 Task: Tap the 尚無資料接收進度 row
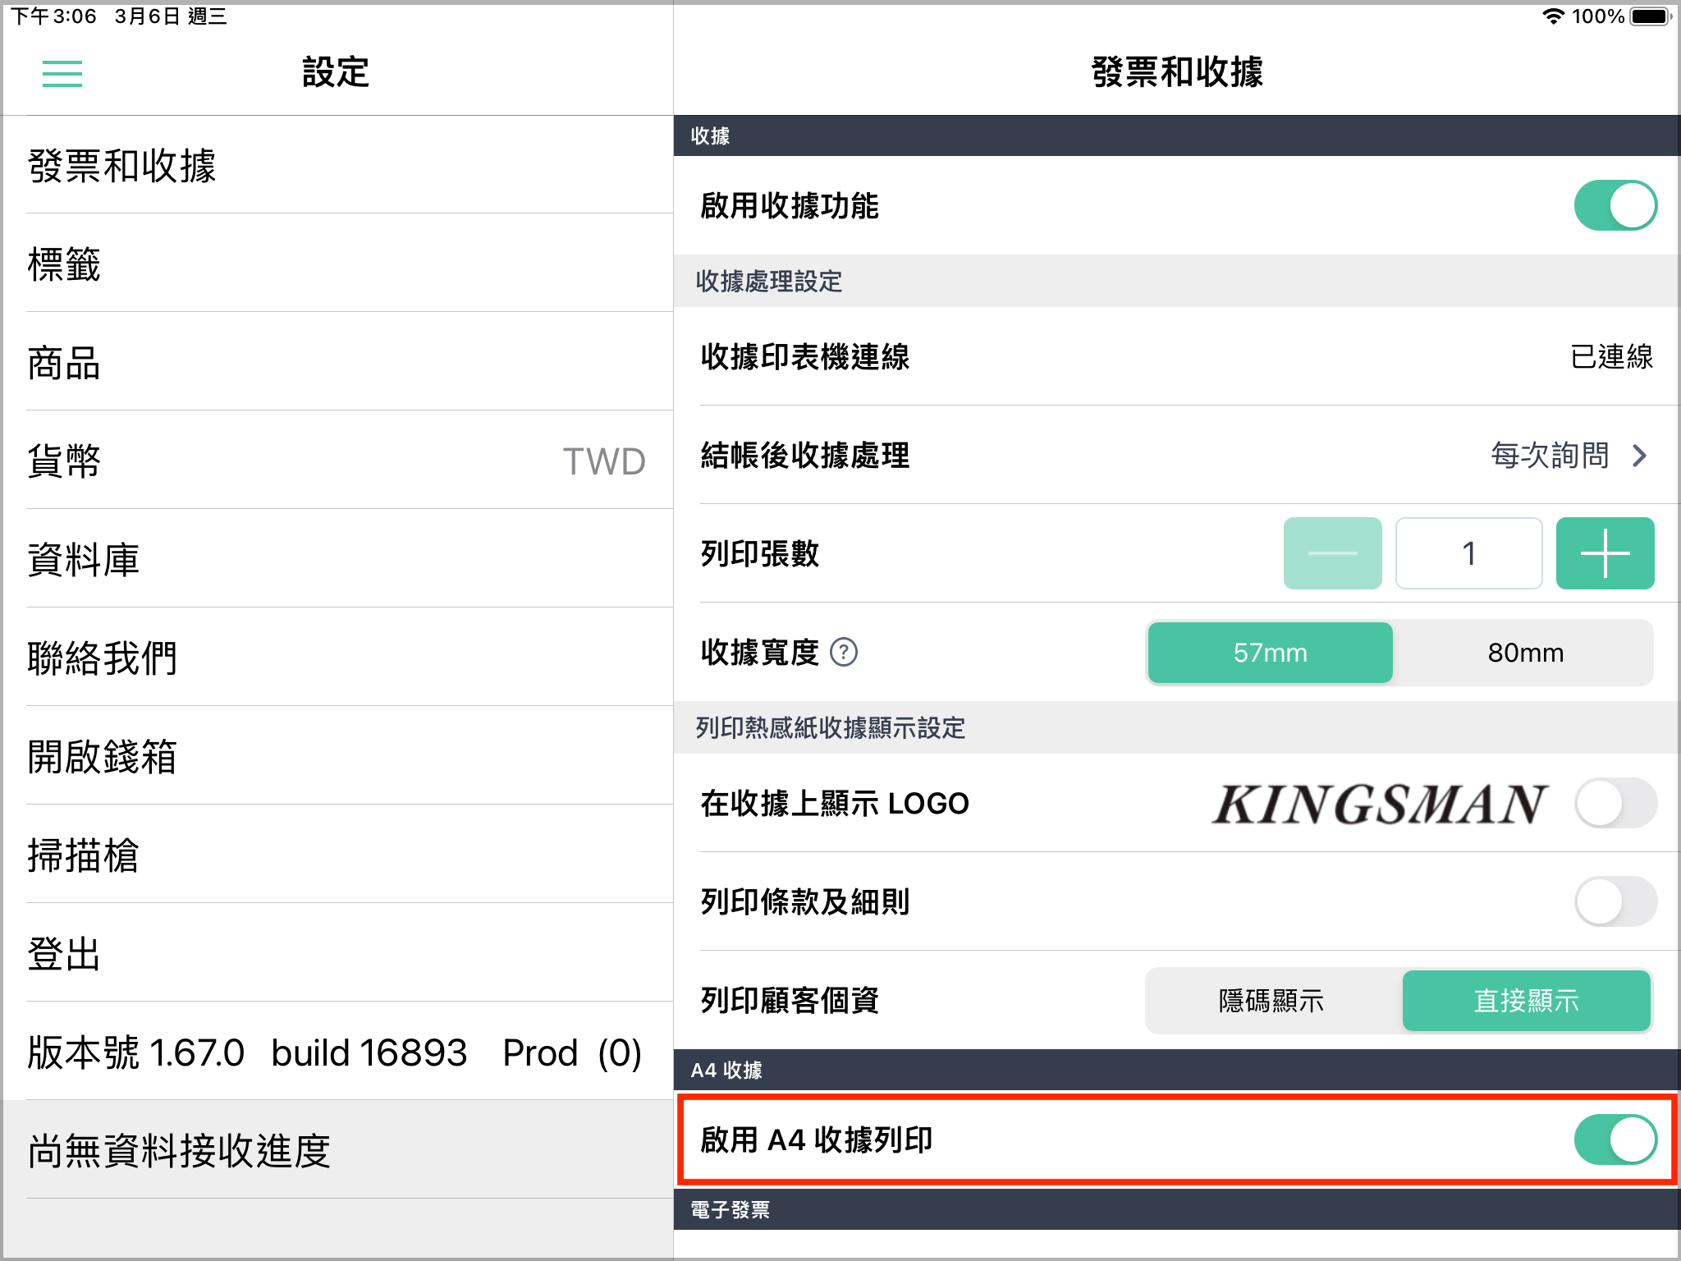338,1149
